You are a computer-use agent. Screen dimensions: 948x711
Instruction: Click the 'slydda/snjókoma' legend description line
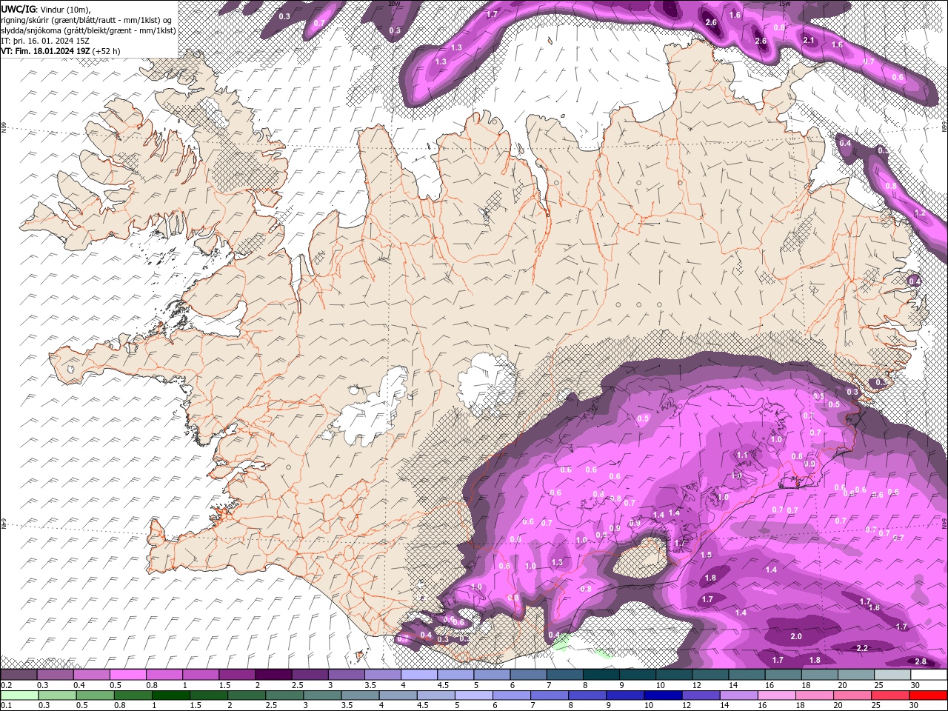coord(88,30)
